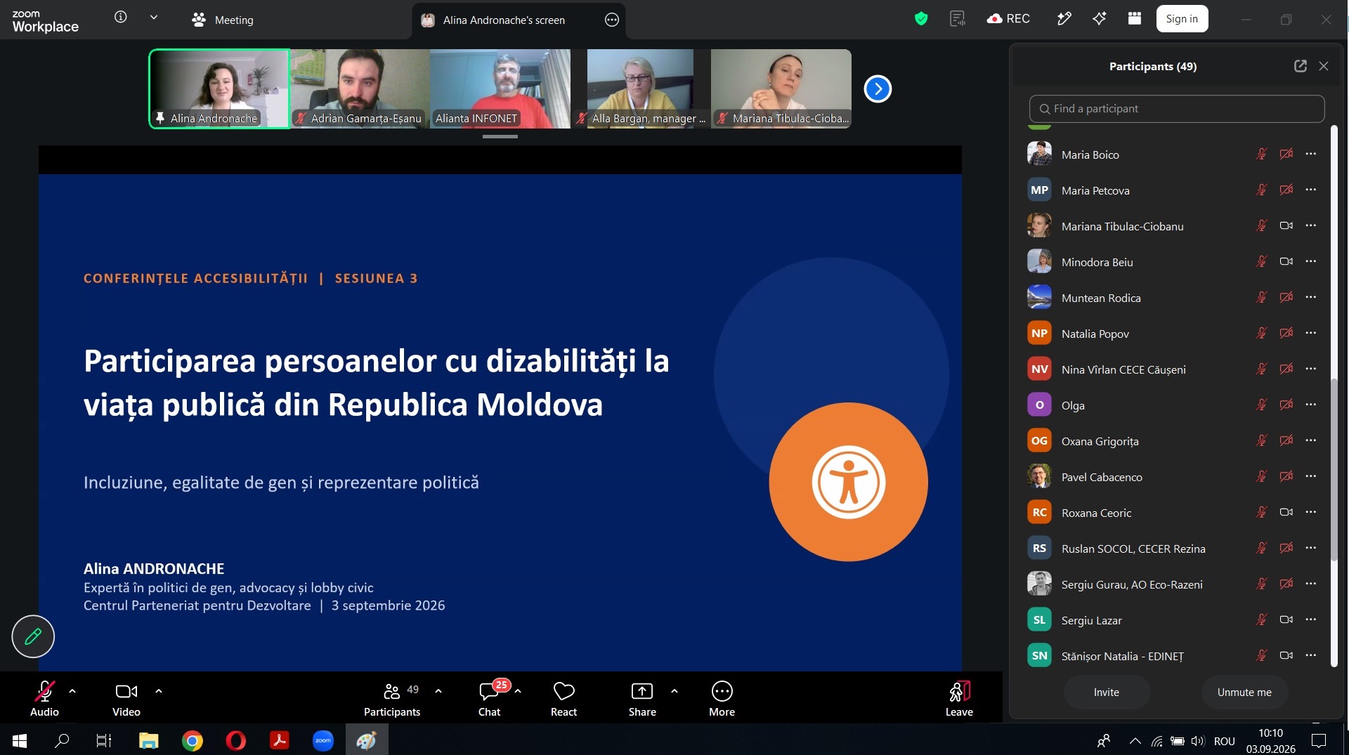Open meeting info icon
Screen dimensions: 1349x755
121,18
